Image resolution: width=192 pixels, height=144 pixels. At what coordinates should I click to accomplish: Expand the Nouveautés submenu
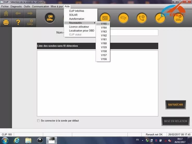pos(80,23)
